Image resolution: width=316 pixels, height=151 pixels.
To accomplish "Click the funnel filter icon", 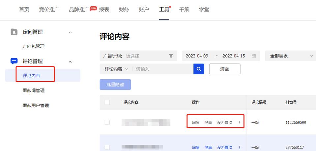I will [171, 56].
